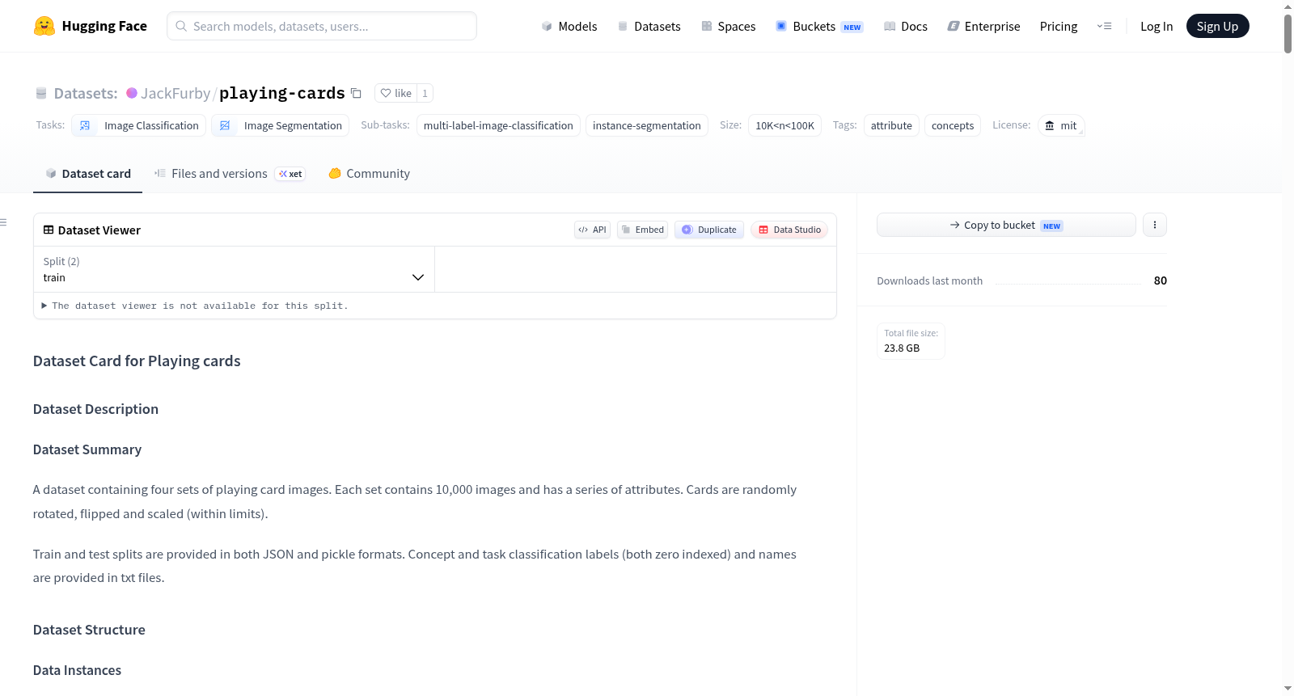The image size is (1294, 696).
Task: Click the scrollbar down arrow
Action: pyautogui.click(x=1288, y=689)
